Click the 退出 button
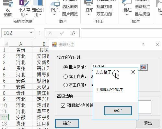This screenshot has height=129, width=162. 148,124
